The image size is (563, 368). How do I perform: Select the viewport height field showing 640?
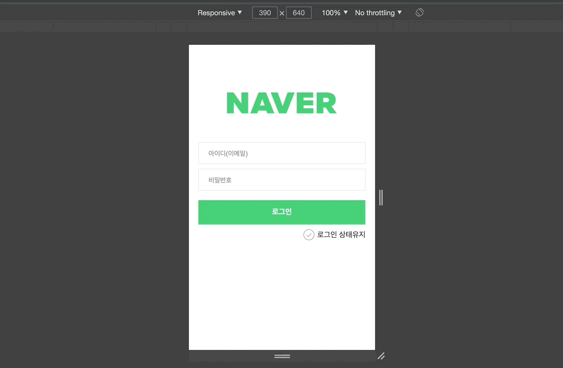299,13
